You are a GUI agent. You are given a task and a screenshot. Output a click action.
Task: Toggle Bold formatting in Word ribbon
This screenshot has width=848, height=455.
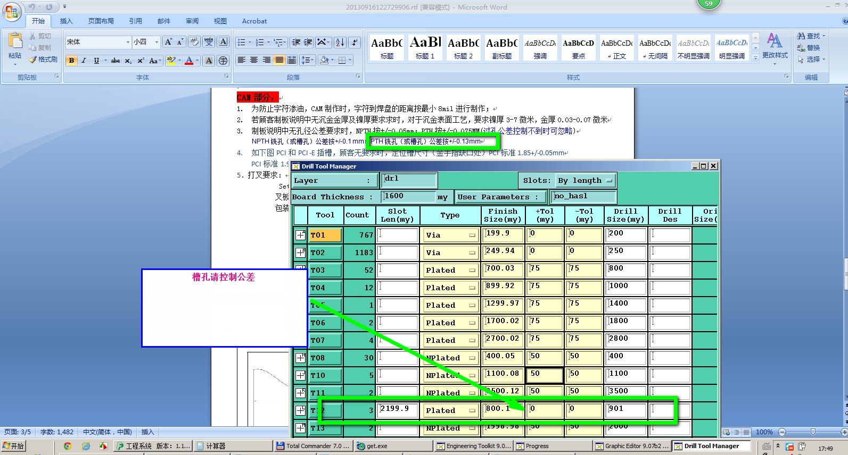tap(71, 61)
